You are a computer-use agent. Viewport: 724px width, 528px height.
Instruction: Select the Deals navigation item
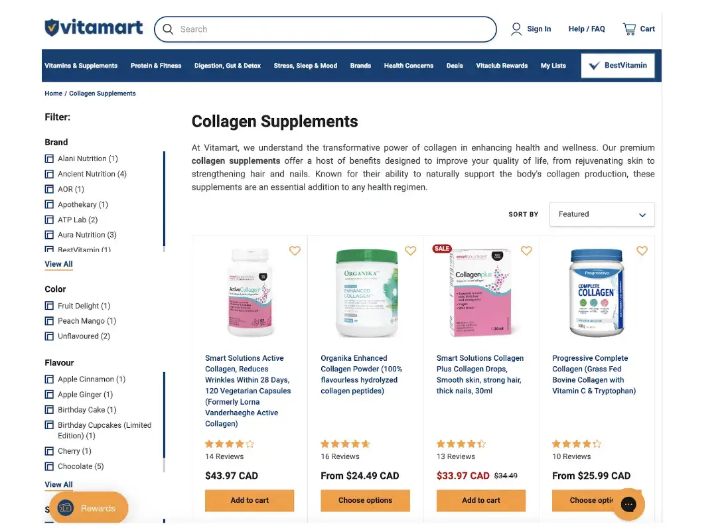click(x=455, y=66)
